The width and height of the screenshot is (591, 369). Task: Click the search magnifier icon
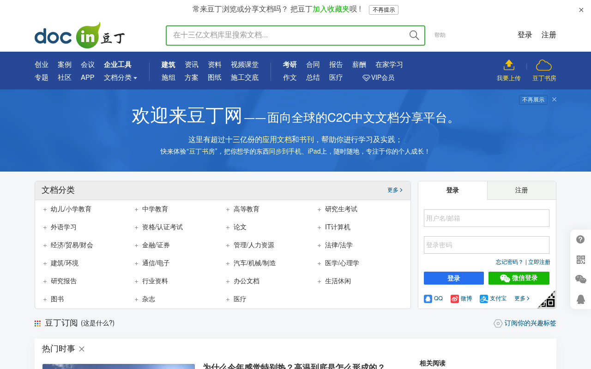(414, 36)
